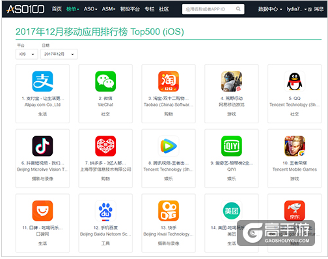Open the platform iOS dropdown
Image resolution: width=328 pixels, height=259 pixels.
pyautogui.click(x=27, y=54)
